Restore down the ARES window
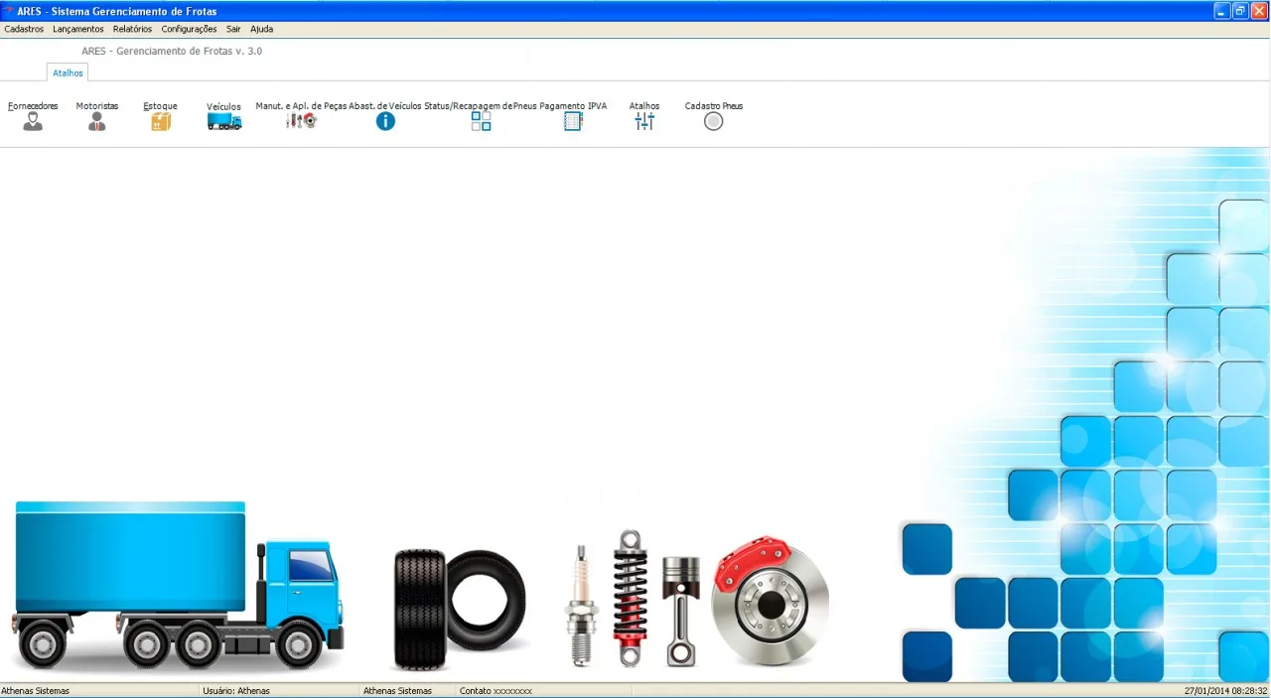The width and height of the screenshot is (1271, 698). coord(1240,11)
